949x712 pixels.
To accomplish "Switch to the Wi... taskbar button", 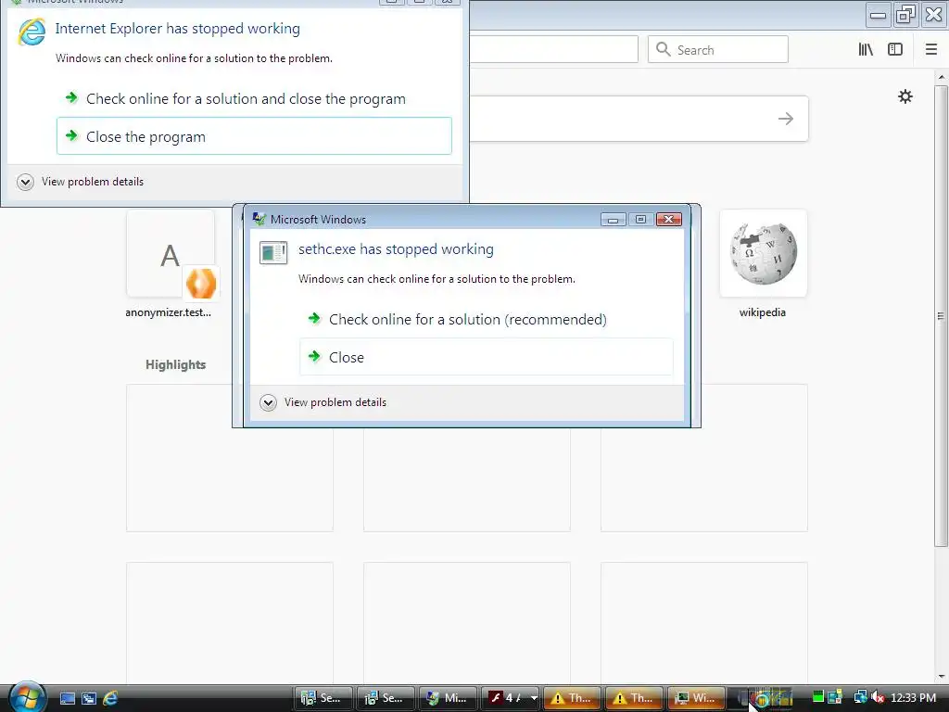I will pos(695,698).
